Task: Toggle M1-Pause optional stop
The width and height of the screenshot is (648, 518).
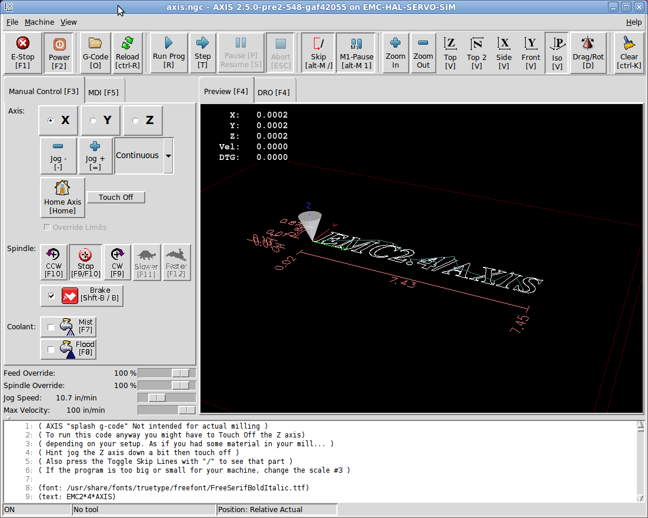Action: pyautogui.click(x=356, y=53)
